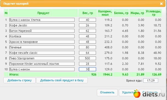Click the Углеводы, гр column header
The image size is (167, 100).
[154, 13]
